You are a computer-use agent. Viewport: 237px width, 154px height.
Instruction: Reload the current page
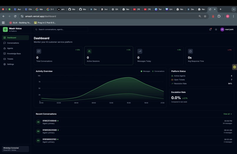pyautogui.click(x=15, y=16)
